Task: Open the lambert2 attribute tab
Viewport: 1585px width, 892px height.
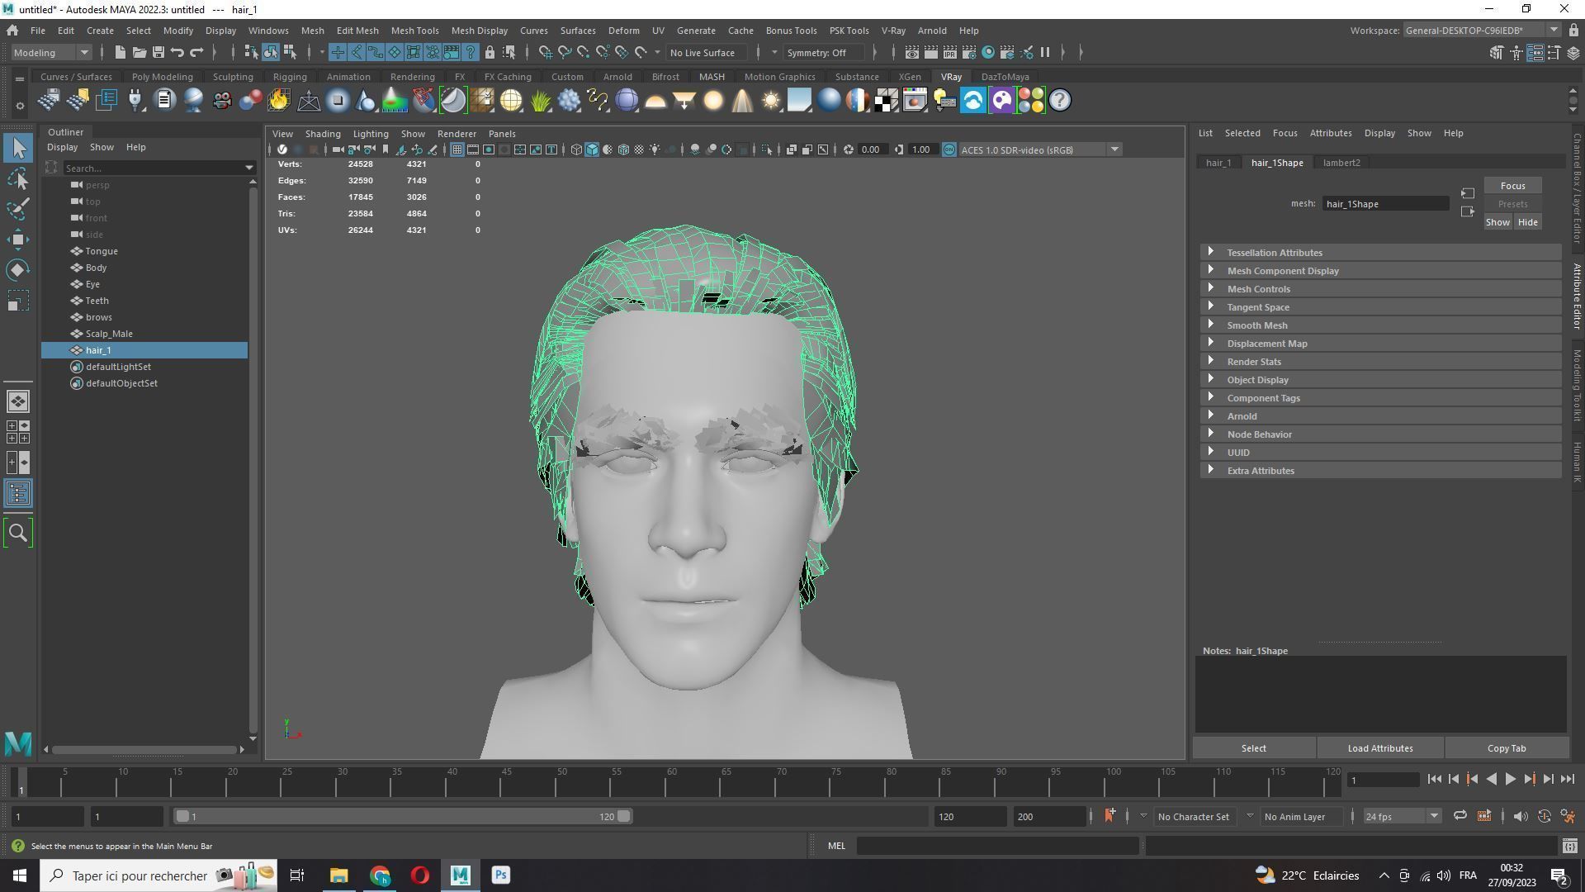Action: [x=1341, y=163]
